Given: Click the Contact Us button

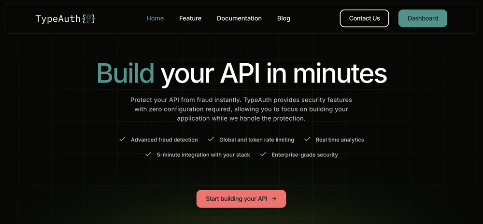Looking at the screenshot, I should [x=364, y=18].
